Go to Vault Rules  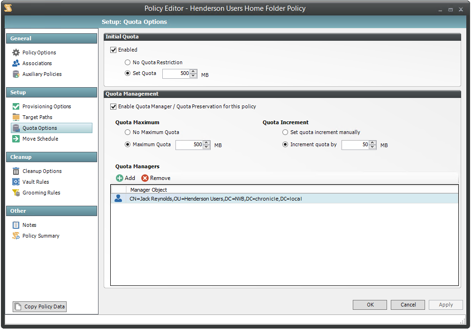[x=36, y=182]
